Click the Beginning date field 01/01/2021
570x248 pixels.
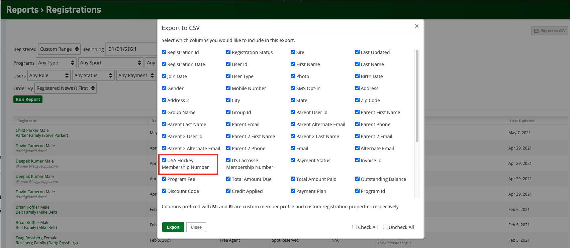131,49
